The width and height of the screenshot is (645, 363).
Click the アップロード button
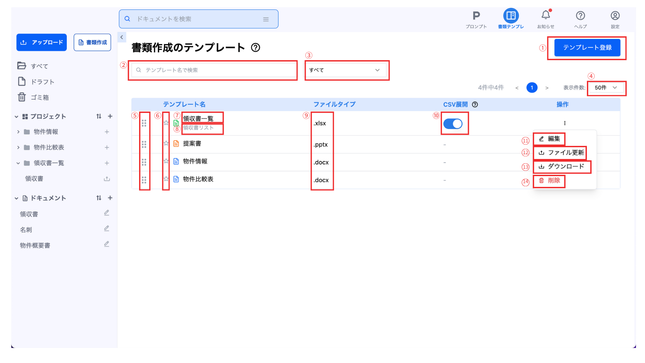42,42
